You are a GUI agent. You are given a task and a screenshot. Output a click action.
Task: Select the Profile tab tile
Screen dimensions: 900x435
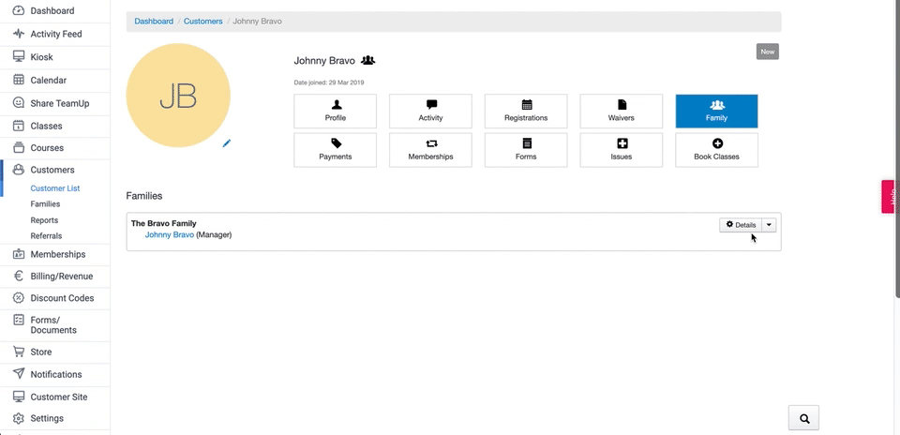pos(335,112)
